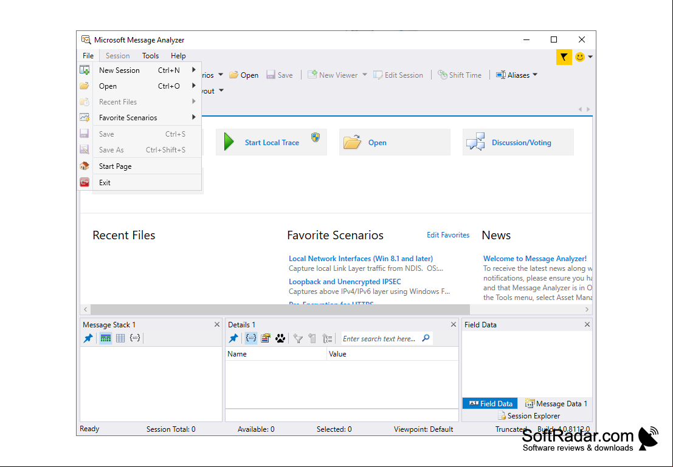Click the 'Ready' status text
Image resolution: width=673 pixels, height=467 pixels.
89,429
